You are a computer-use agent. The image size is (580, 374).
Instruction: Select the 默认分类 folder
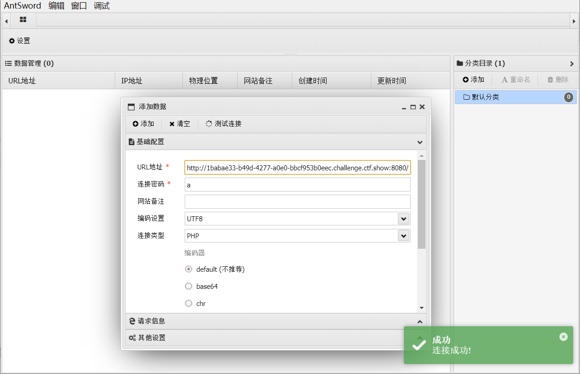[486, 97]
